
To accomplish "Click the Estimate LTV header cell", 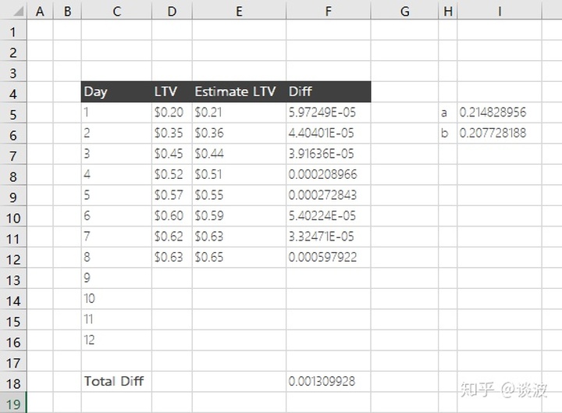I will click(239, 92).
